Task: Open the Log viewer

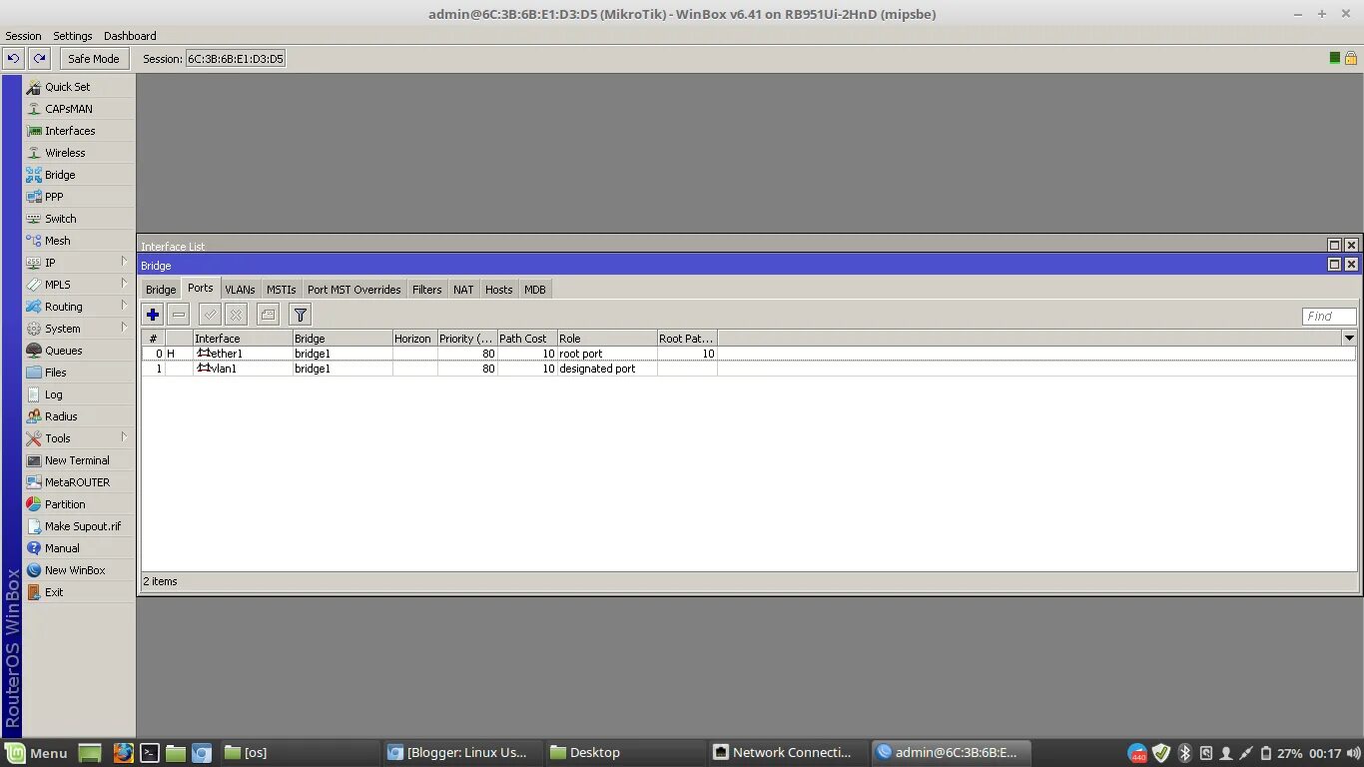Action: pyautogui.click(x=79, y=394)
